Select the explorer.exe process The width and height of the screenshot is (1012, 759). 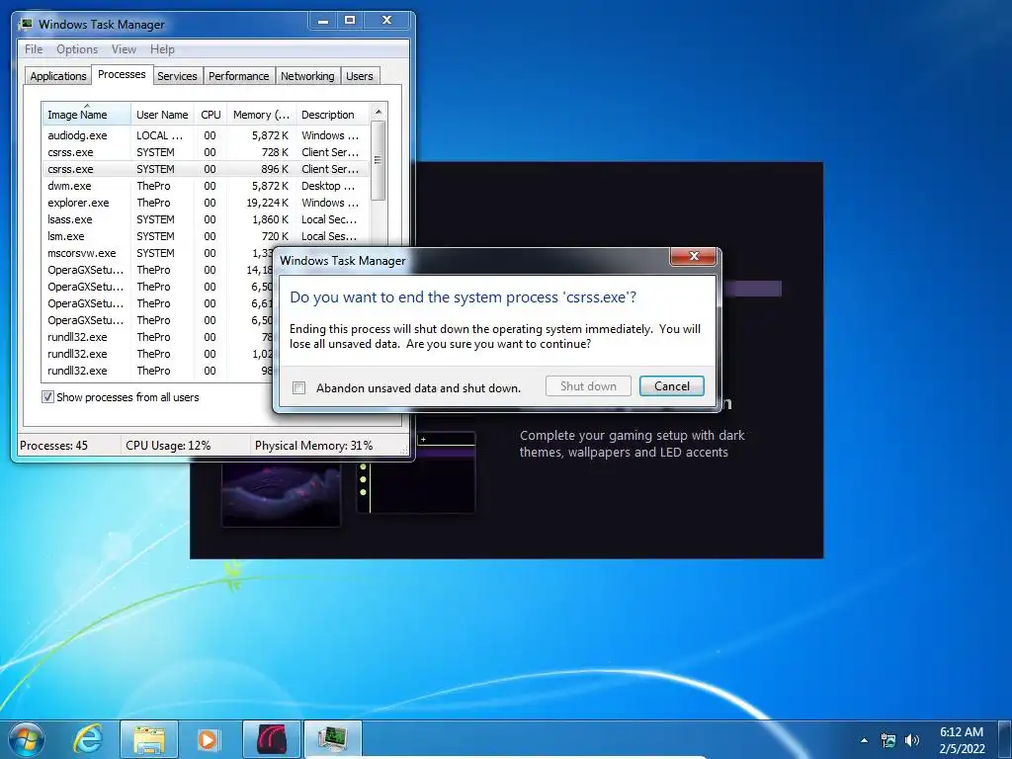click(206, 203)
